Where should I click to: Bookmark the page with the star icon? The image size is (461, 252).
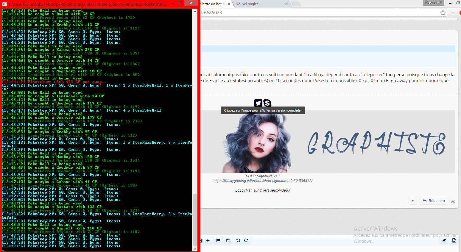click(x=443, y=12)
